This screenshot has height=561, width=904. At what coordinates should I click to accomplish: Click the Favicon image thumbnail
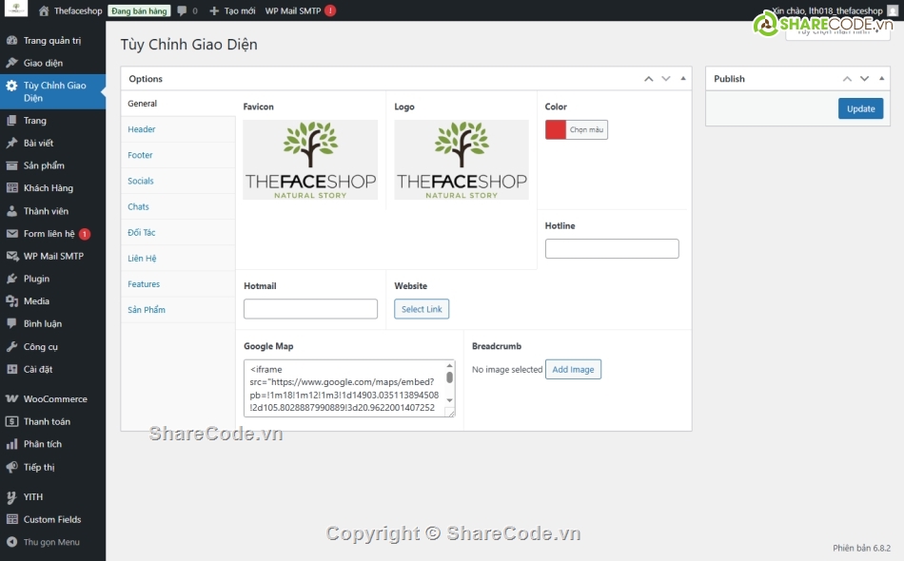[310, 160]
